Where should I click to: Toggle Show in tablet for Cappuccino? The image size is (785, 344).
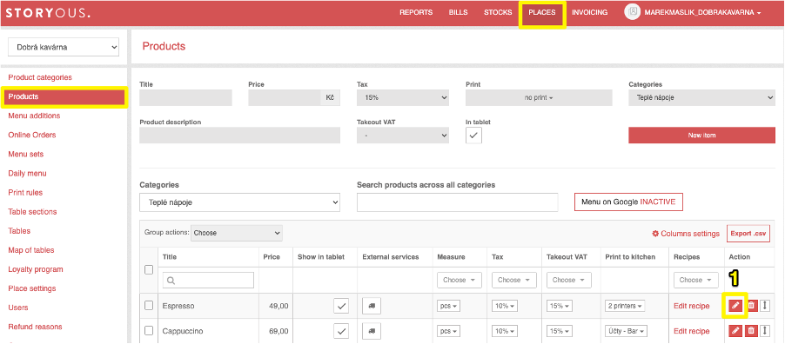341,330
